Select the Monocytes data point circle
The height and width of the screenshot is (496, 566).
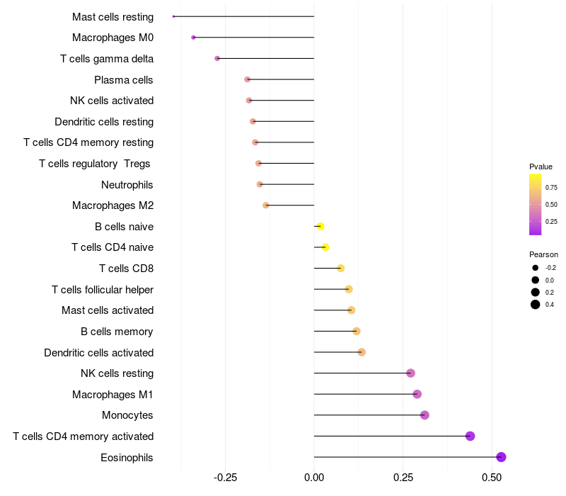[x=424, y=415]
